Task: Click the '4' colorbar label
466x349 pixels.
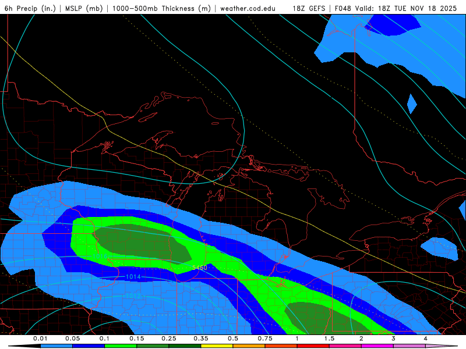Action: tap(426, 339)
